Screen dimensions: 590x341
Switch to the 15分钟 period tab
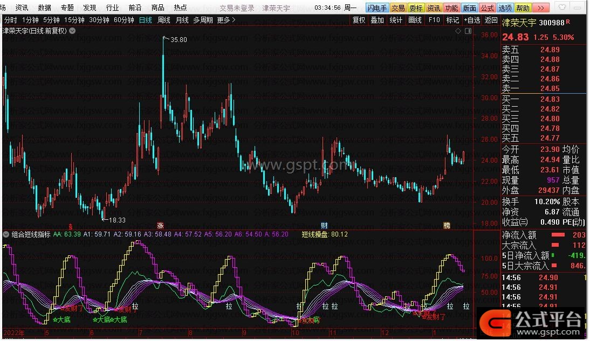(74, 20)
